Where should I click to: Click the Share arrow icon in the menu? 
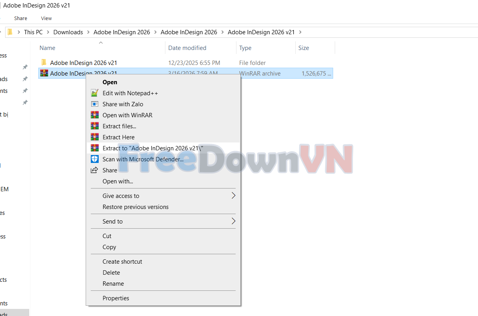[x=94, y=170]
